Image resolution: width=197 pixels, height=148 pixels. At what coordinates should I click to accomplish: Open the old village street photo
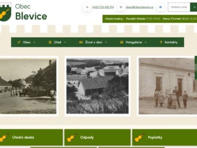coord(28,86)
